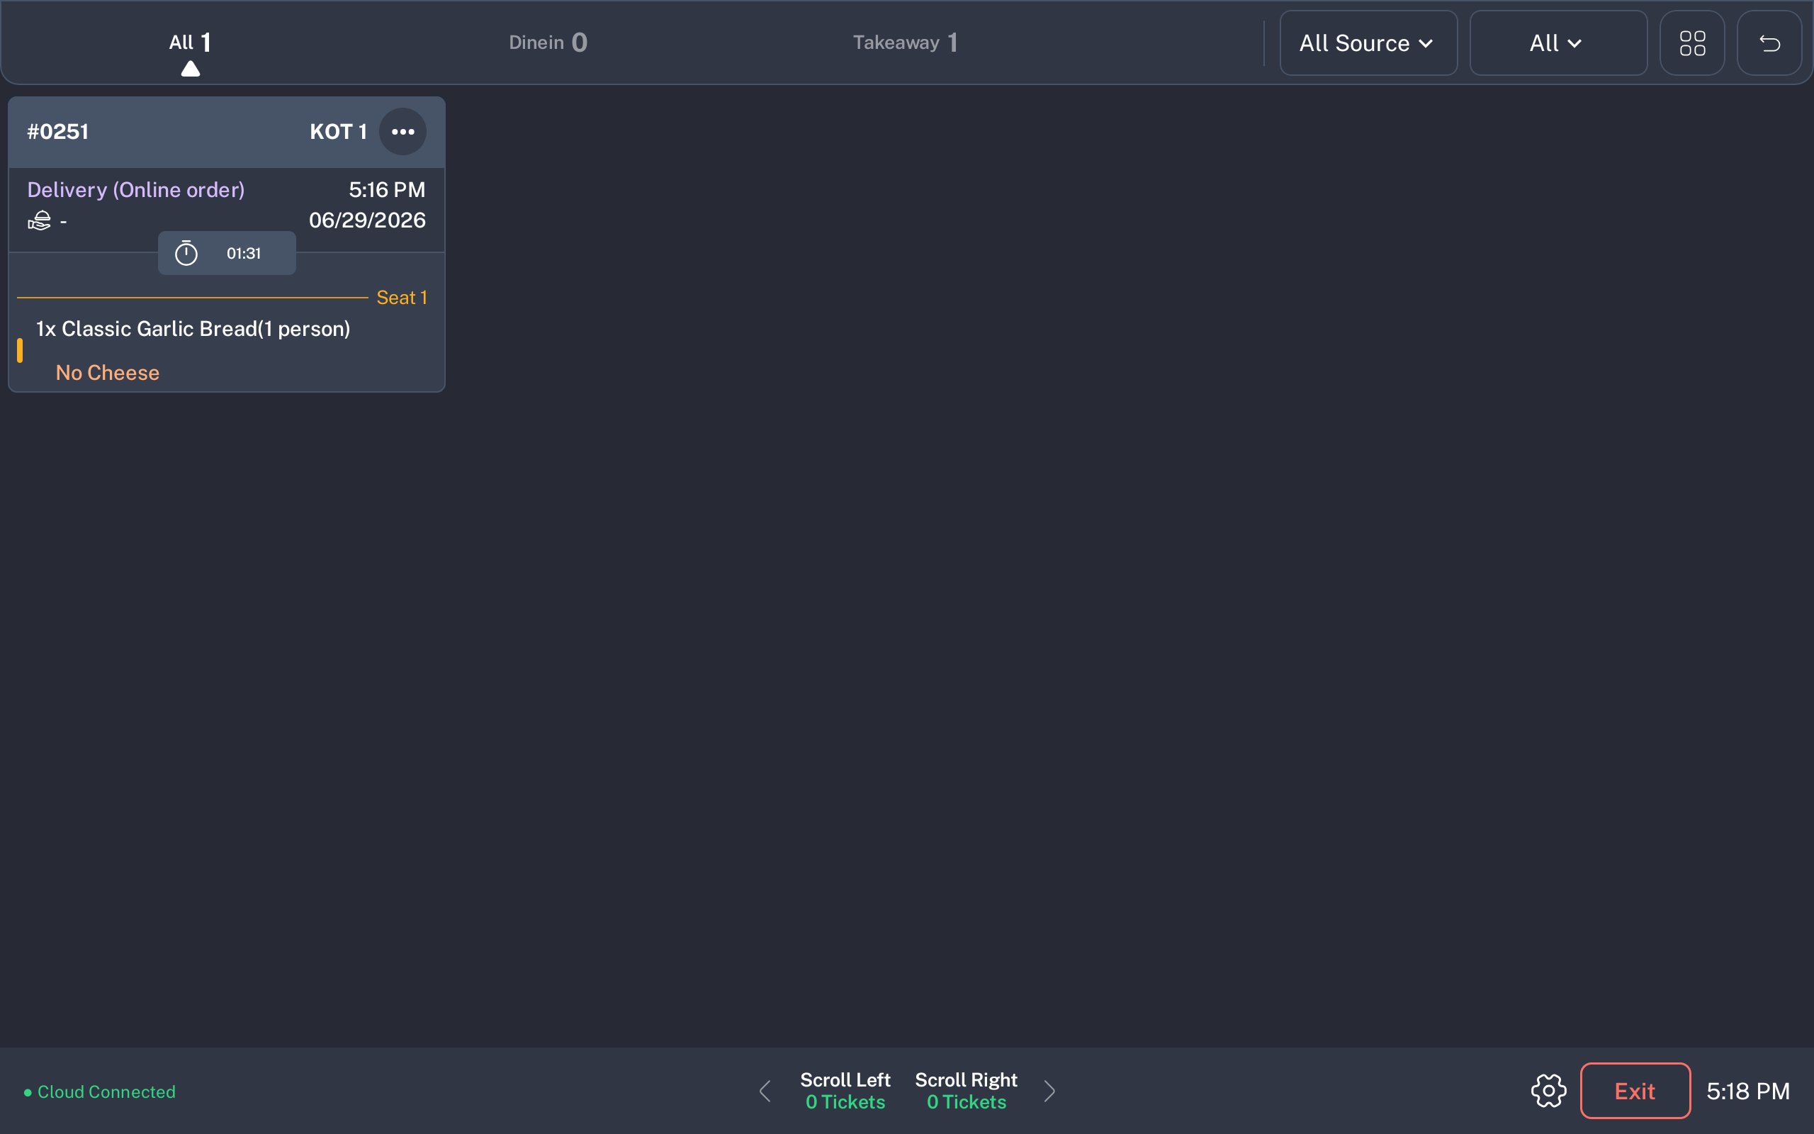Viewport: 1814px width, 1134px height.
Task: Click the 5:18 PM clock
Action: coord(1748,1091)
